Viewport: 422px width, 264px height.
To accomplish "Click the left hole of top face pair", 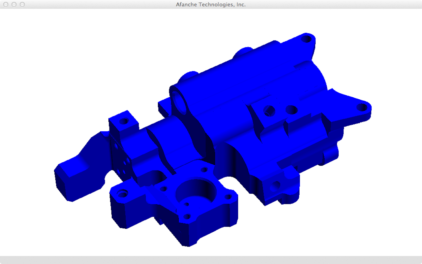I will click(x=270, y=110).
